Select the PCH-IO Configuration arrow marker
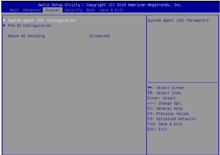220x155 pixels. 5,25
